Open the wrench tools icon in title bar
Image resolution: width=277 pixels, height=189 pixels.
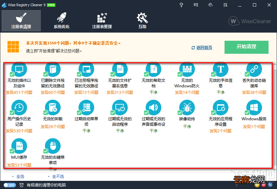211,5
